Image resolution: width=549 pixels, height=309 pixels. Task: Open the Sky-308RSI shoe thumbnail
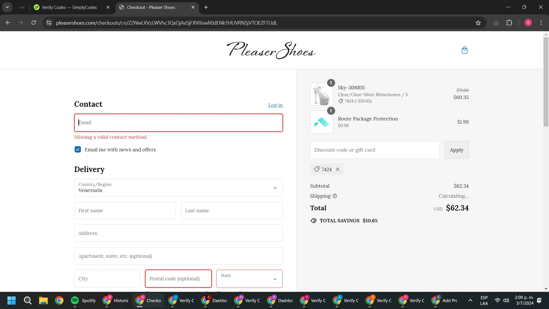(321, 94)
